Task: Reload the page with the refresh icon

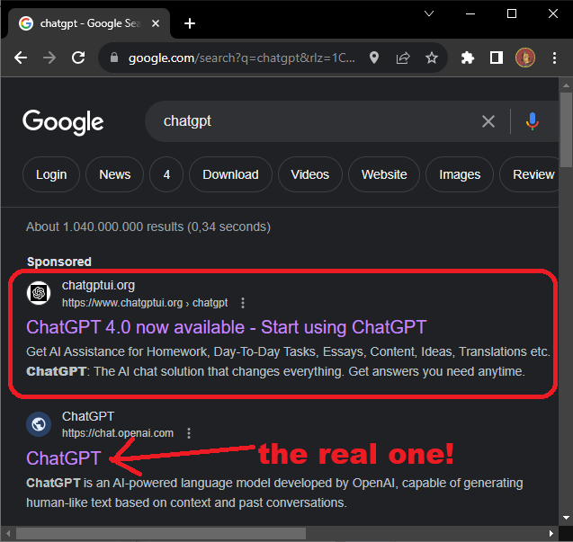Action: 78,58
